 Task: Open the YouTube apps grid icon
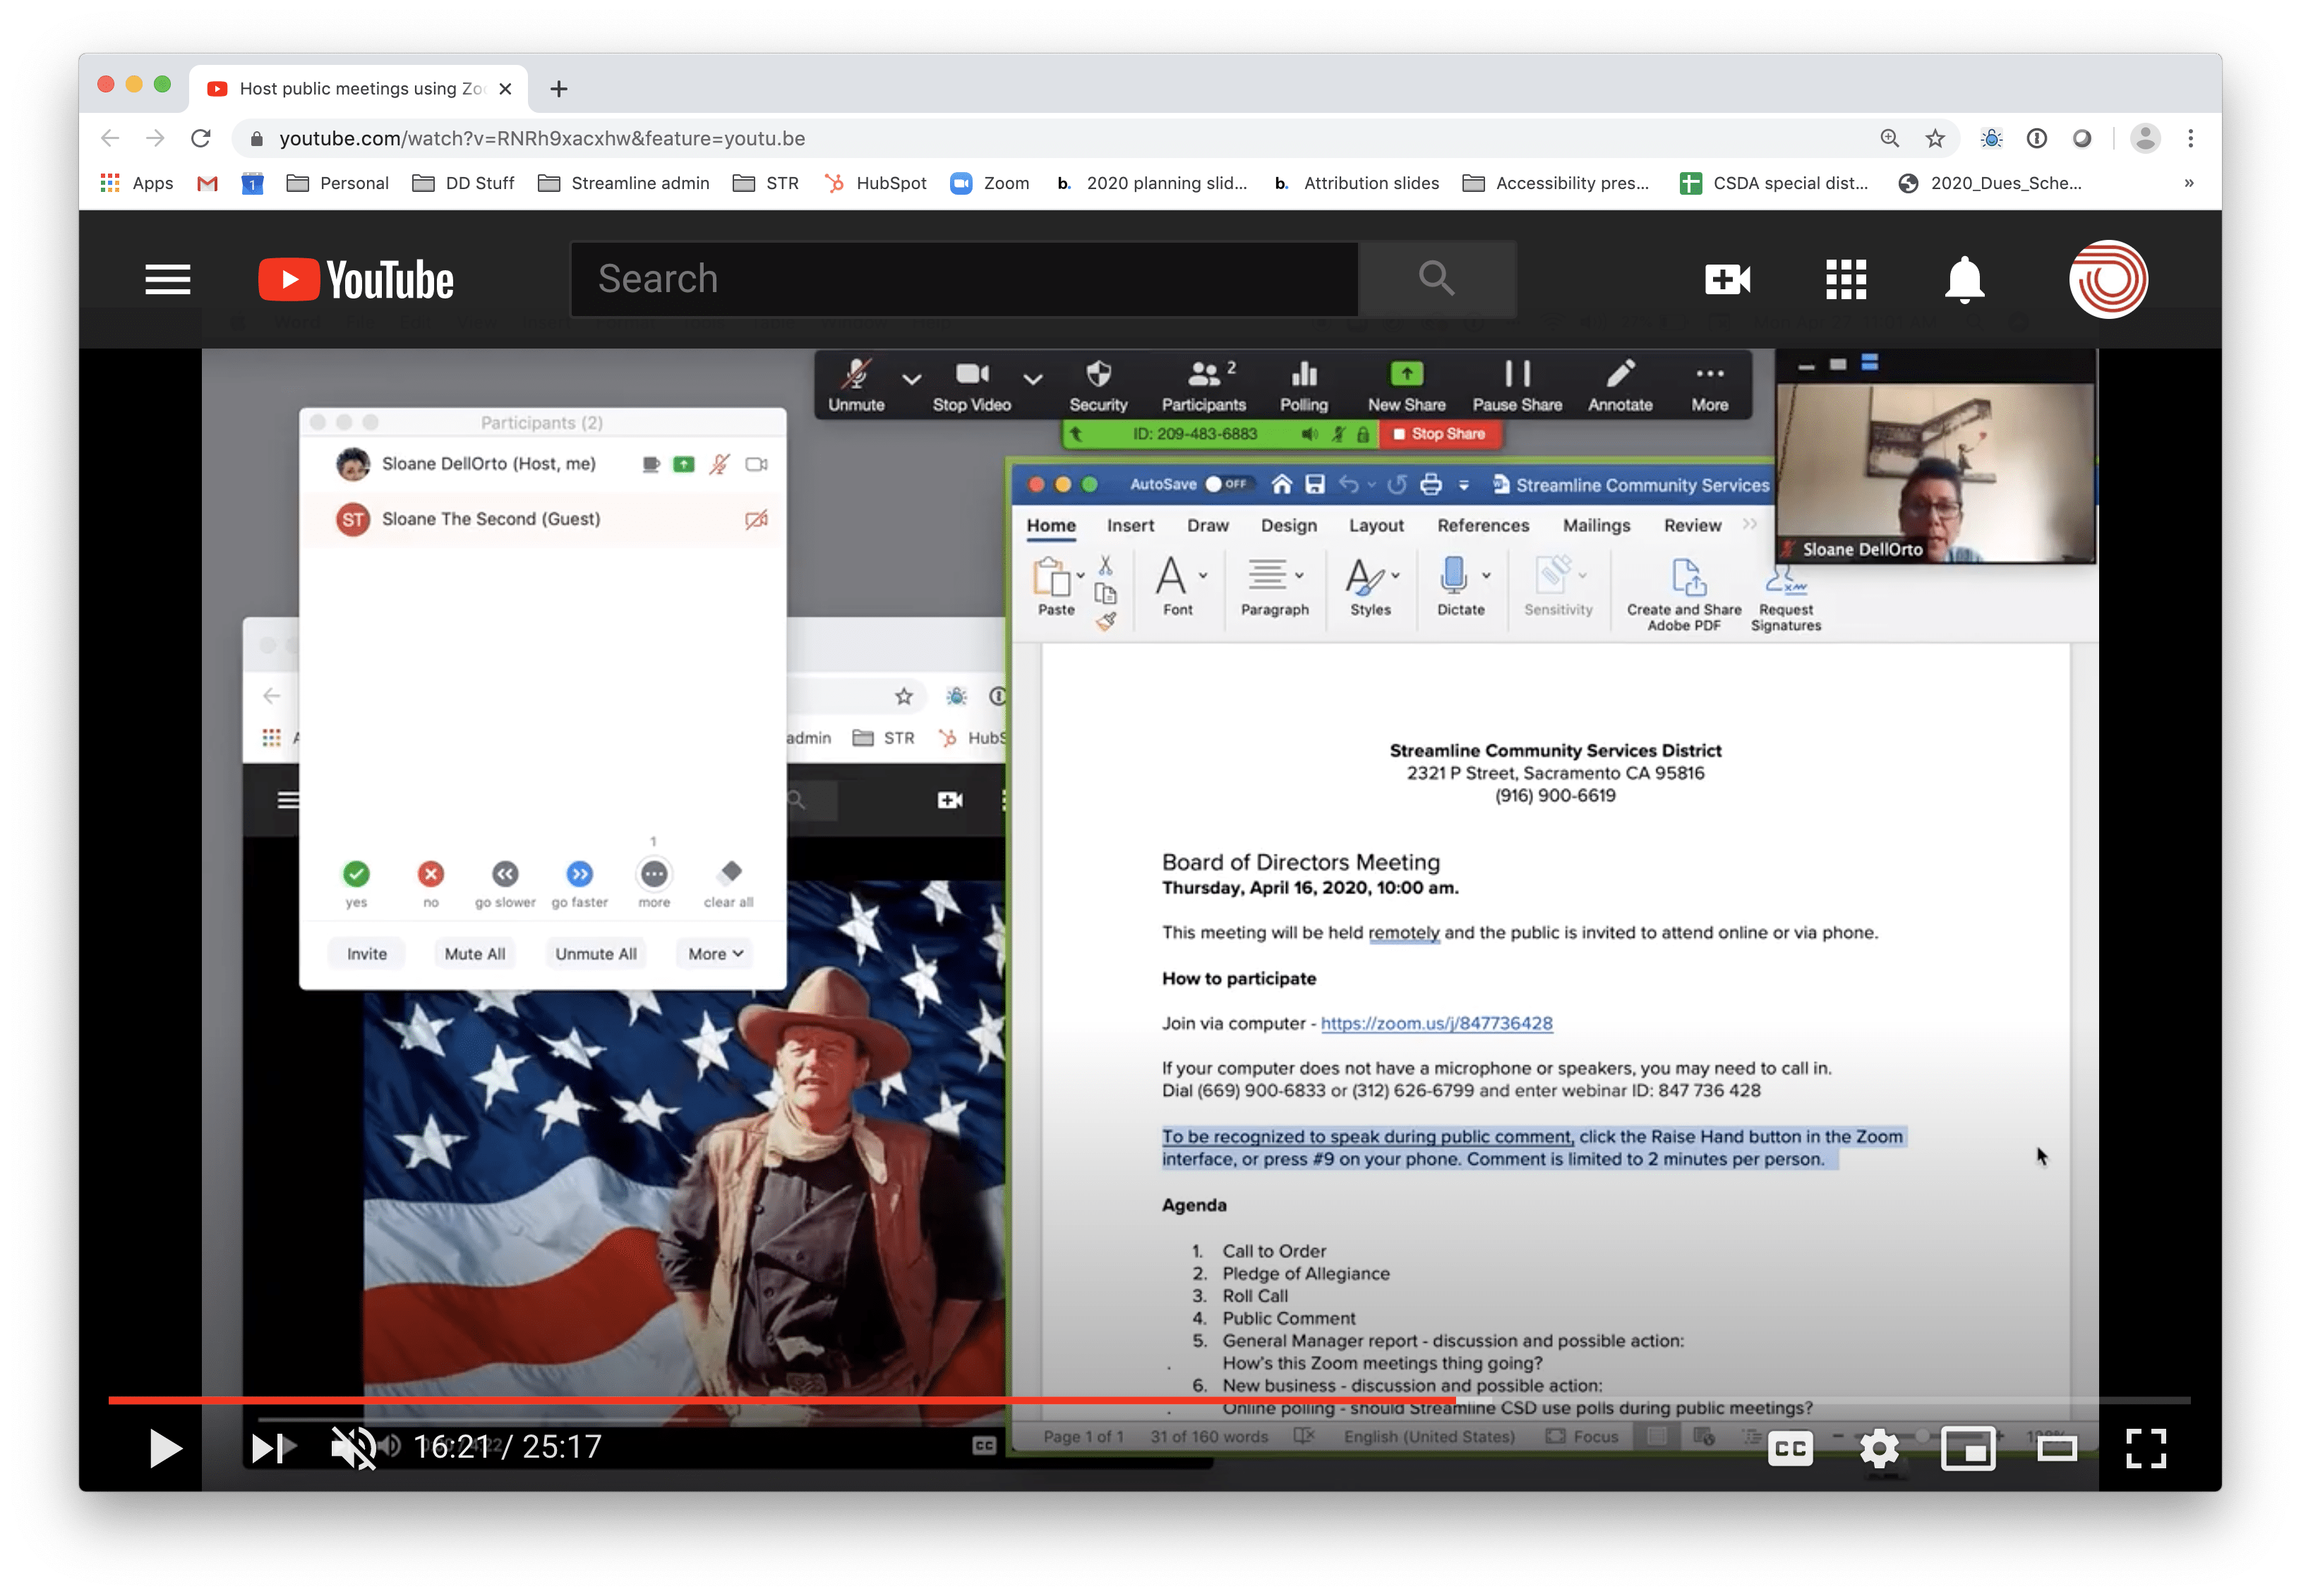click(1846, 279)
